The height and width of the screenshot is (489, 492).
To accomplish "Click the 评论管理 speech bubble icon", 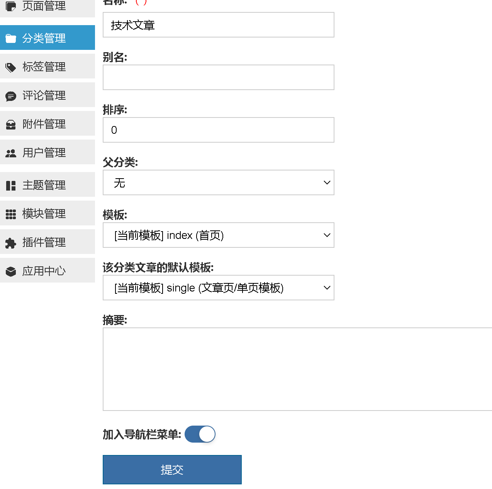I will coord(11,96).
